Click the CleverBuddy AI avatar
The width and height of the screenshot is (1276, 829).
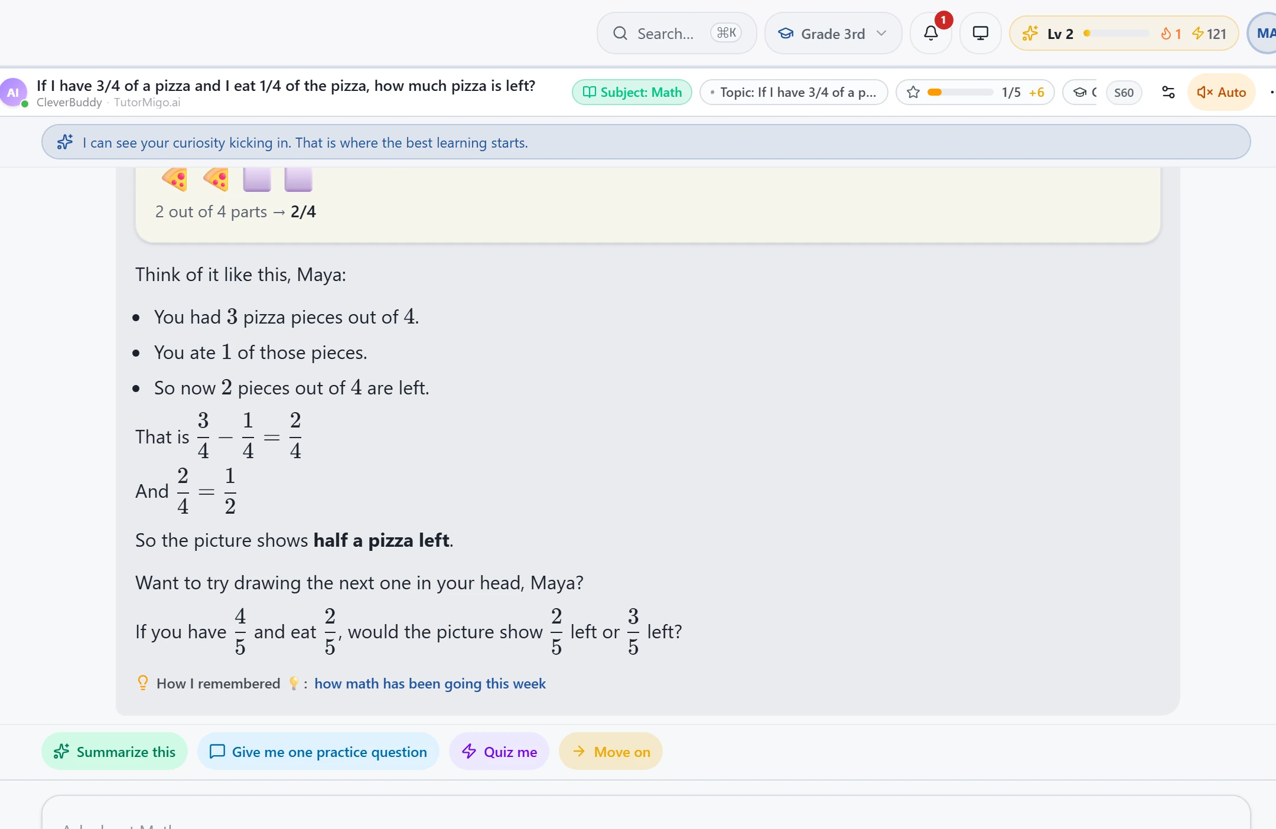click(13, 92)
